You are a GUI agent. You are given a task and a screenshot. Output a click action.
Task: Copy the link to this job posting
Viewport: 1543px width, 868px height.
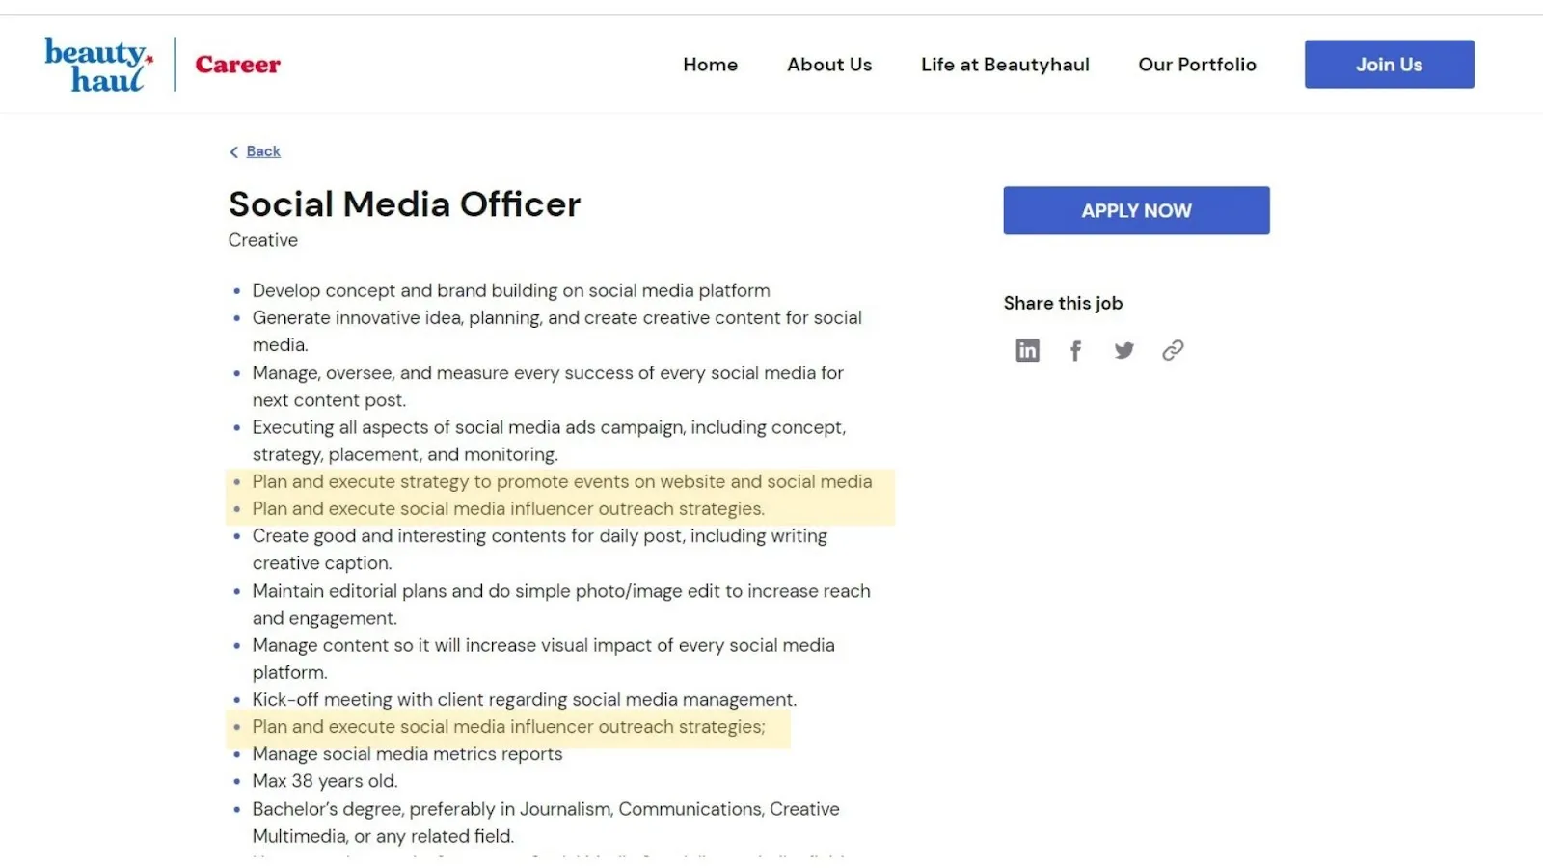[1173, 350]
